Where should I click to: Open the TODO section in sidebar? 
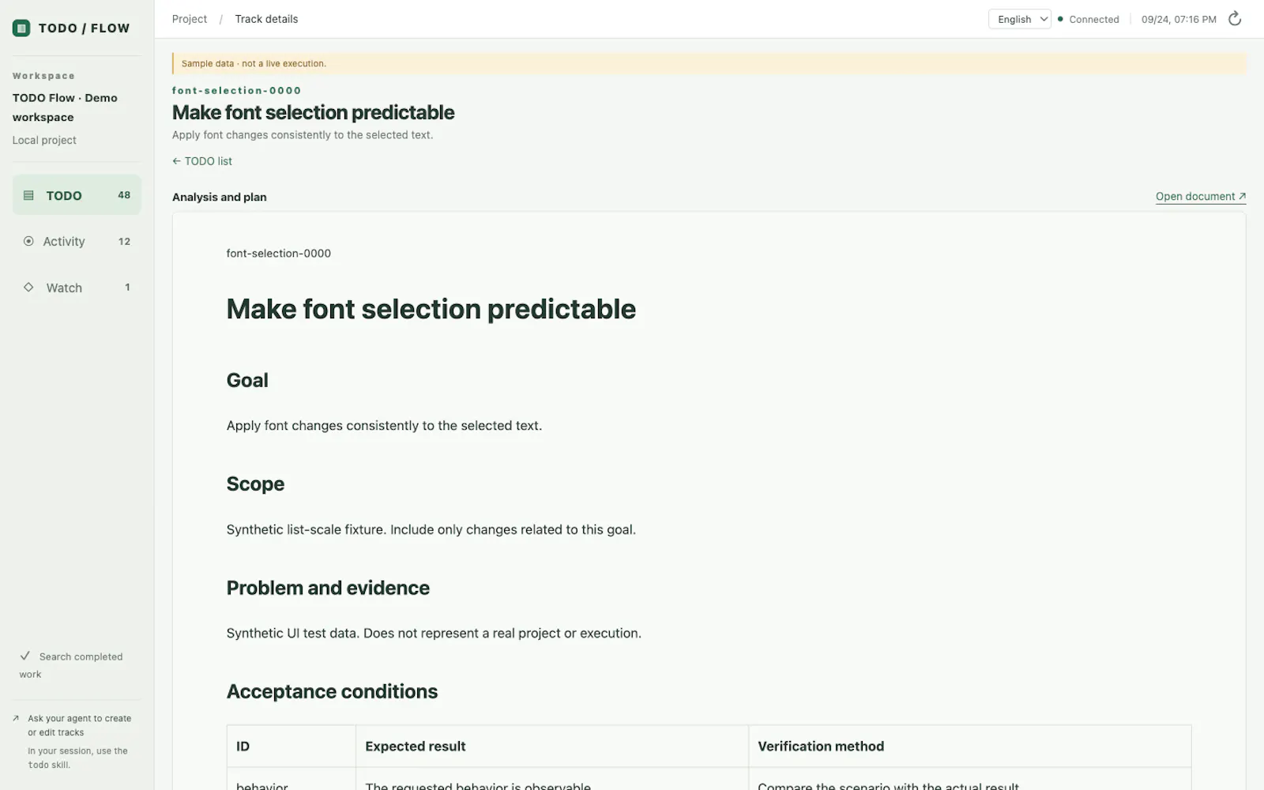(x=77, y=195)
